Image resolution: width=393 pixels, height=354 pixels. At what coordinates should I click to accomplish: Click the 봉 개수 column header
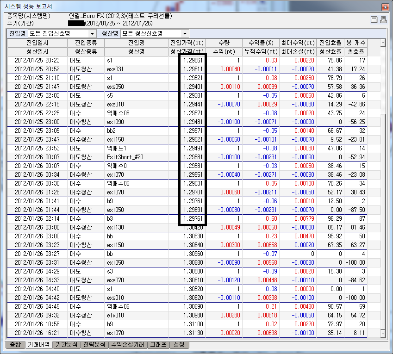pyautogui.click(x=356, y=43)
